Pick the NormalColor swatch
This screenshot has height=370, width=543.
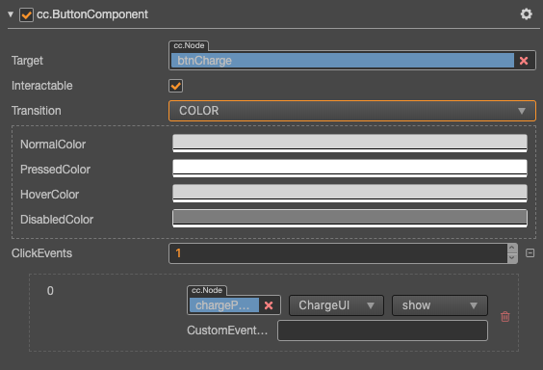[x=349, y=144]
